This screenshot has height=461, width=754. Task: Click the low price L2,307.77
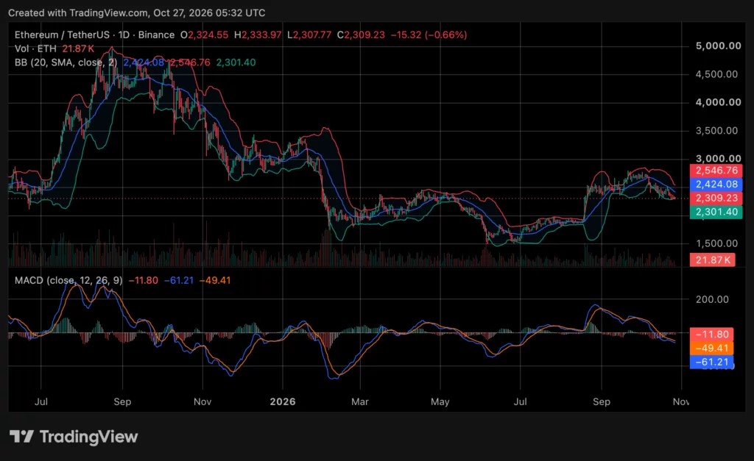click(x=309, y=35)
